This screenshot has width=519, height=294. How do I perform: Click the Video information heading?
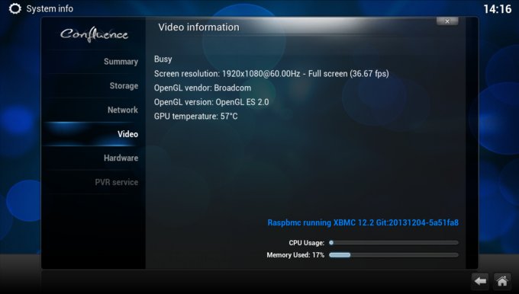pos(198,27)
